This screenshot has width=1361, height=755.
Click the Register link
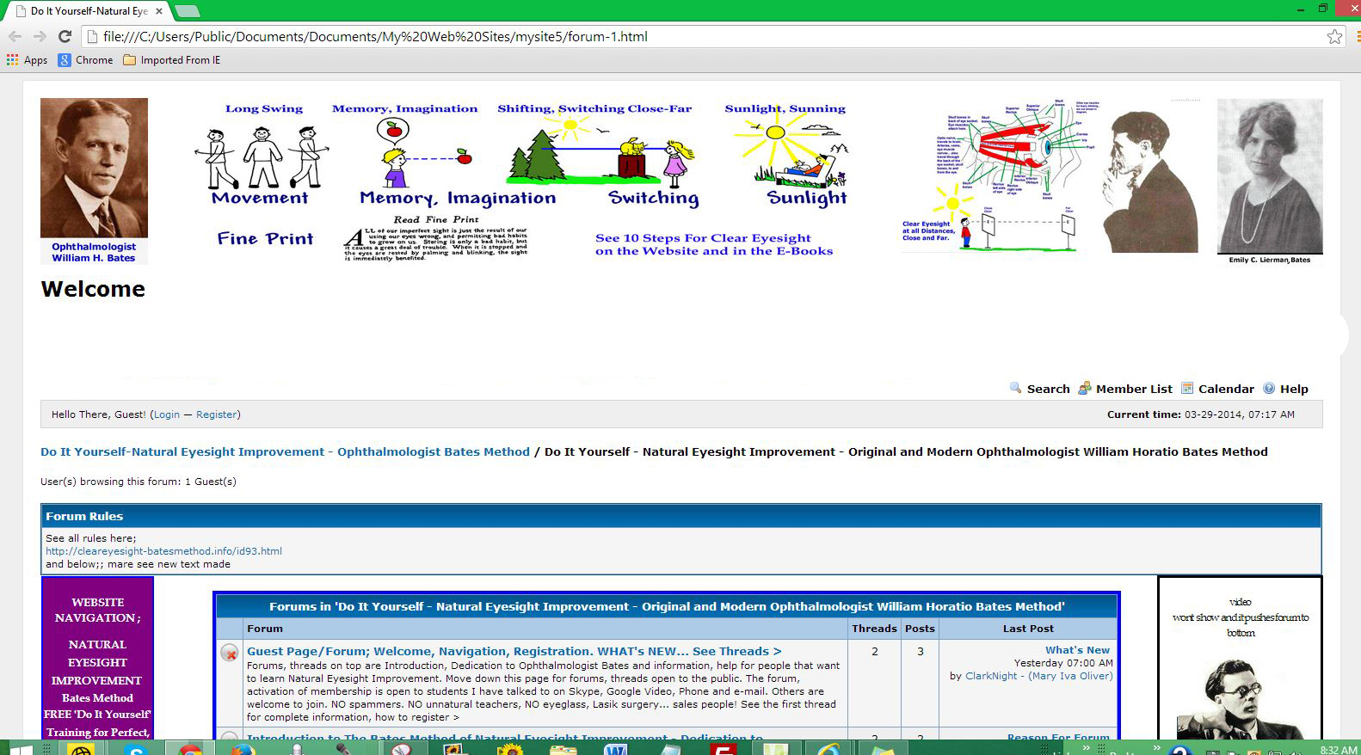pyautogui.click(x=217, y=414)
